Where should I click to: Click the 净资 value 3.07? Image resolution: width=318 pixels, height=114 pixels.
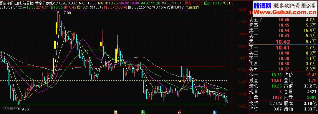coord(278,109)
